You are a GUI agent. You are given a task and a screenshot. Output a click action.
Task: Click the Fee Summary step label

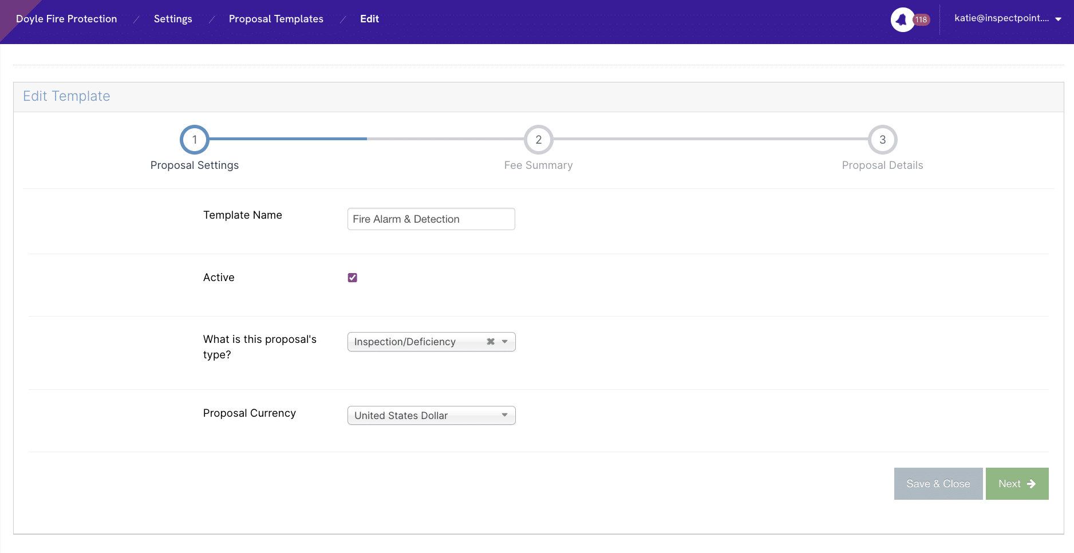click(x=538, y=165)
